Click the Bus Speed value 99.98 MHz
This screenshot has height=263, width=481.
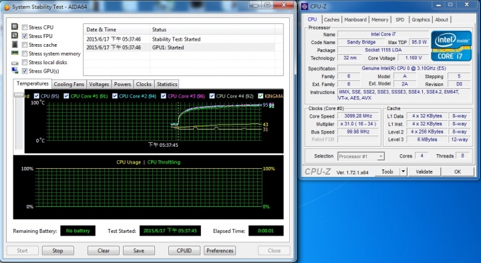pos(358,131)
